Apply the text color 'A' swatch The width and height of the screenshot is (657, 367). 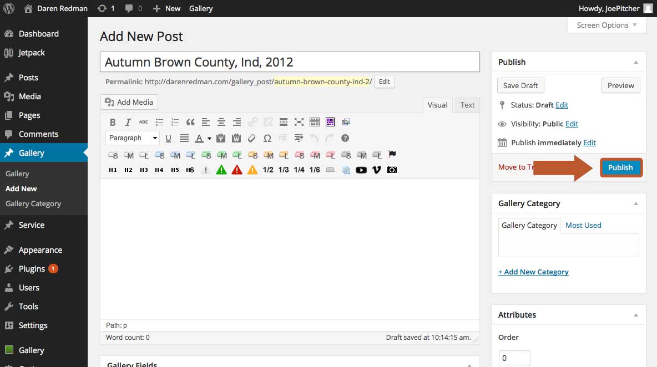point(199,138)
